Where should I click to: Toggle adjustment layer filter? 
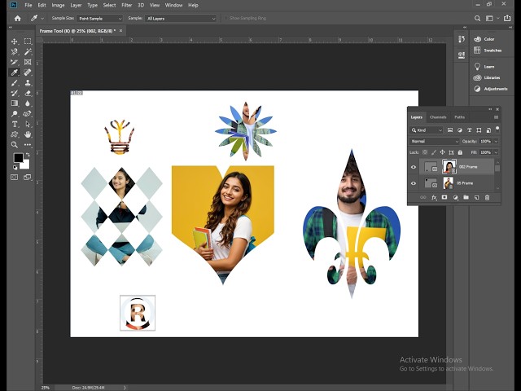[459, 130]
